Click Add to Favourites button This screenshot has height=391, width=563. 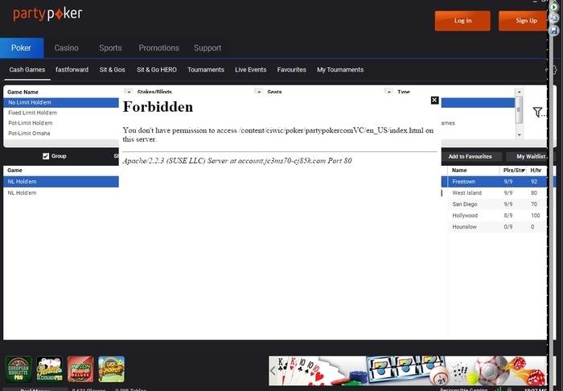coord(470,157)
